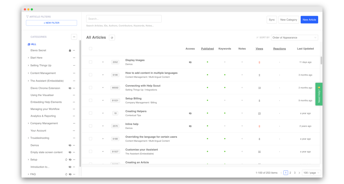This screenshot has width=344, height=184.
Task: Open the Order of Appearance sort dropdown
Action: pyautogui.click(x=295, y=38)
